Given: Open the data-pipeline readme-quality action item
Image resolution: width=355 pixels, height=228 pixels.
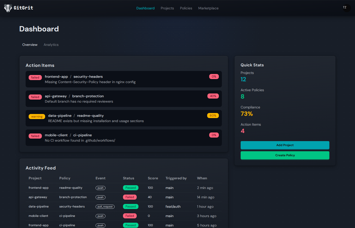Looking at the screenshot, I should click(124, 118).
